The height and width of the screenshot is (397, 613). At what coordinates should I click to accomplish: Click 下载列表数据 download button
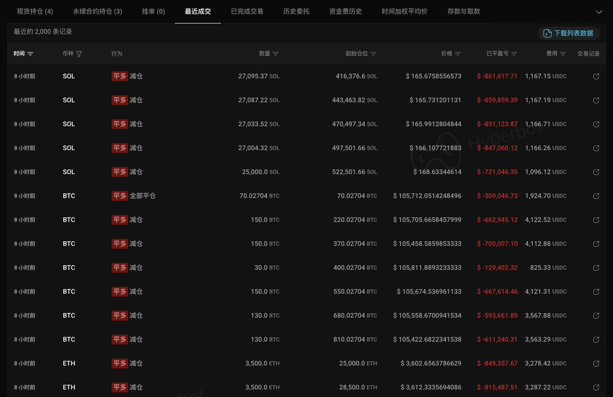click(x=569, y=33)
